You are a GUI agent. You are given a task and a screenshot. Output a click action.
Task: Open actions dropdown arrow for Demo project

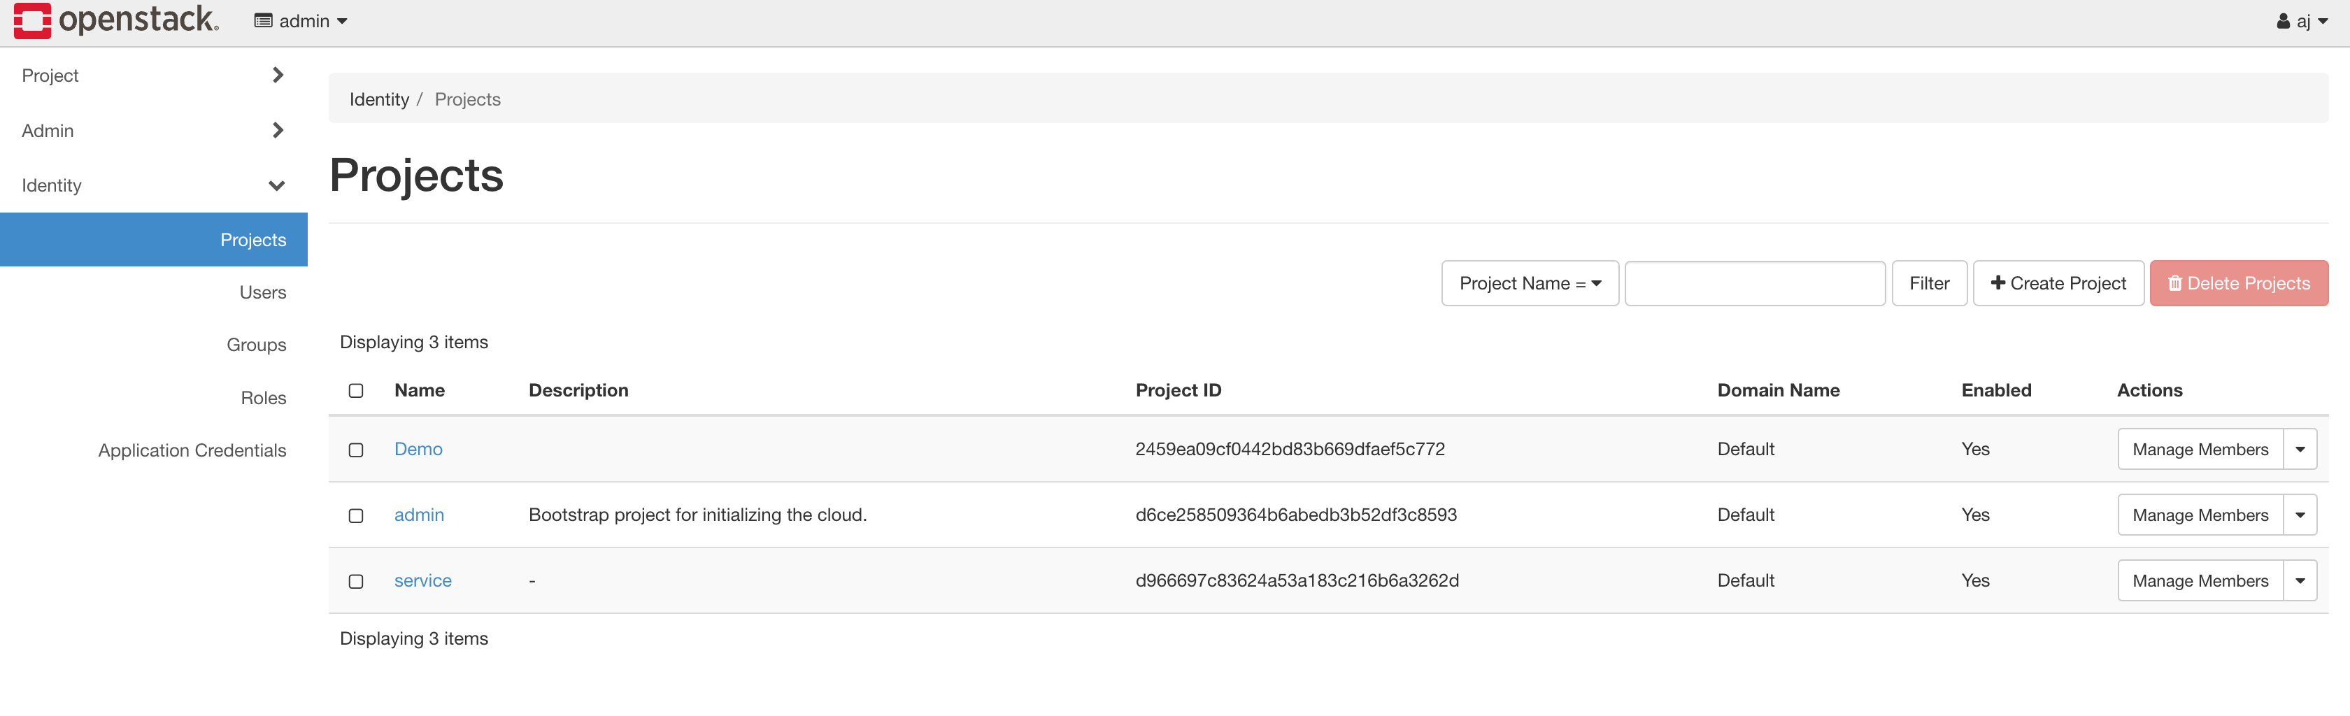pos(2299,450)
